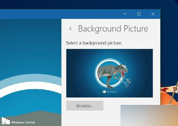Click the Background Picture heading
Screen dimensions: 178x126
113,28
